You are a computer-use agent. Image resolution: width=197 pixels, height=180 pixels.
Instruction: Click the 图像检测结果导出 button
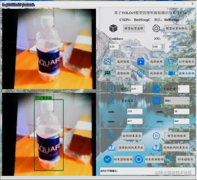[131, 148]
